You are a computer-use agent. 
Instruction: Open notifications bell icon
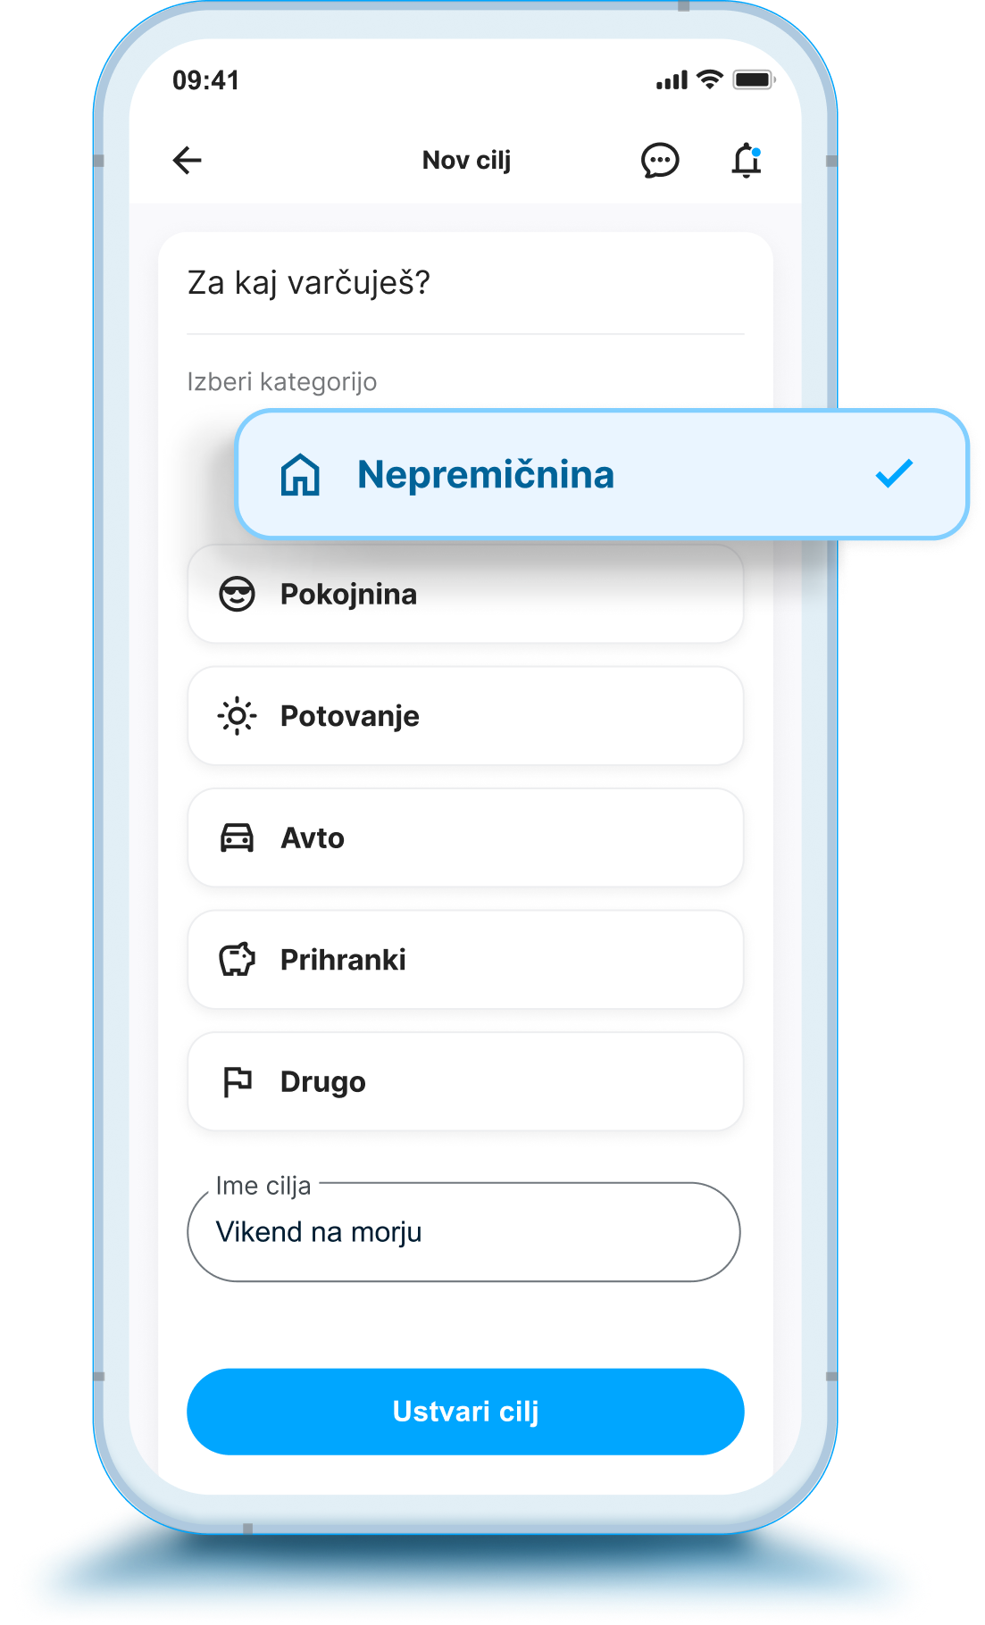(x=747, y=161)
